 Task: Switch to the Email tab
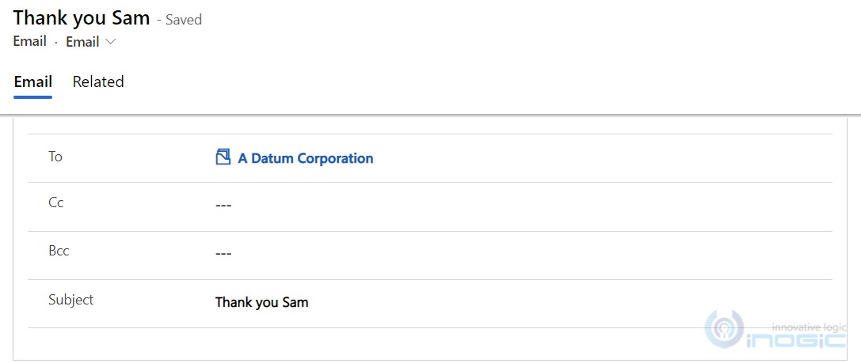coord(33,81)
